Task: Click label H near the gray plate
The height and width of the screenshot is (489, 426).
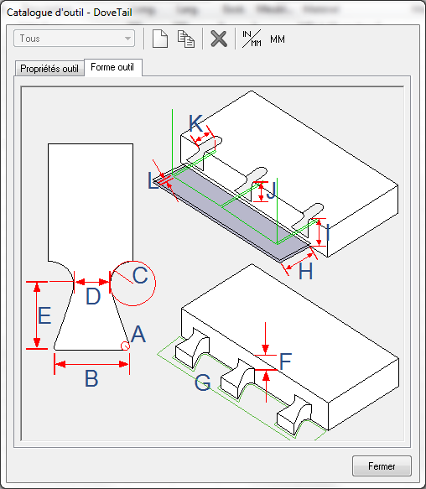Action: 305,271
